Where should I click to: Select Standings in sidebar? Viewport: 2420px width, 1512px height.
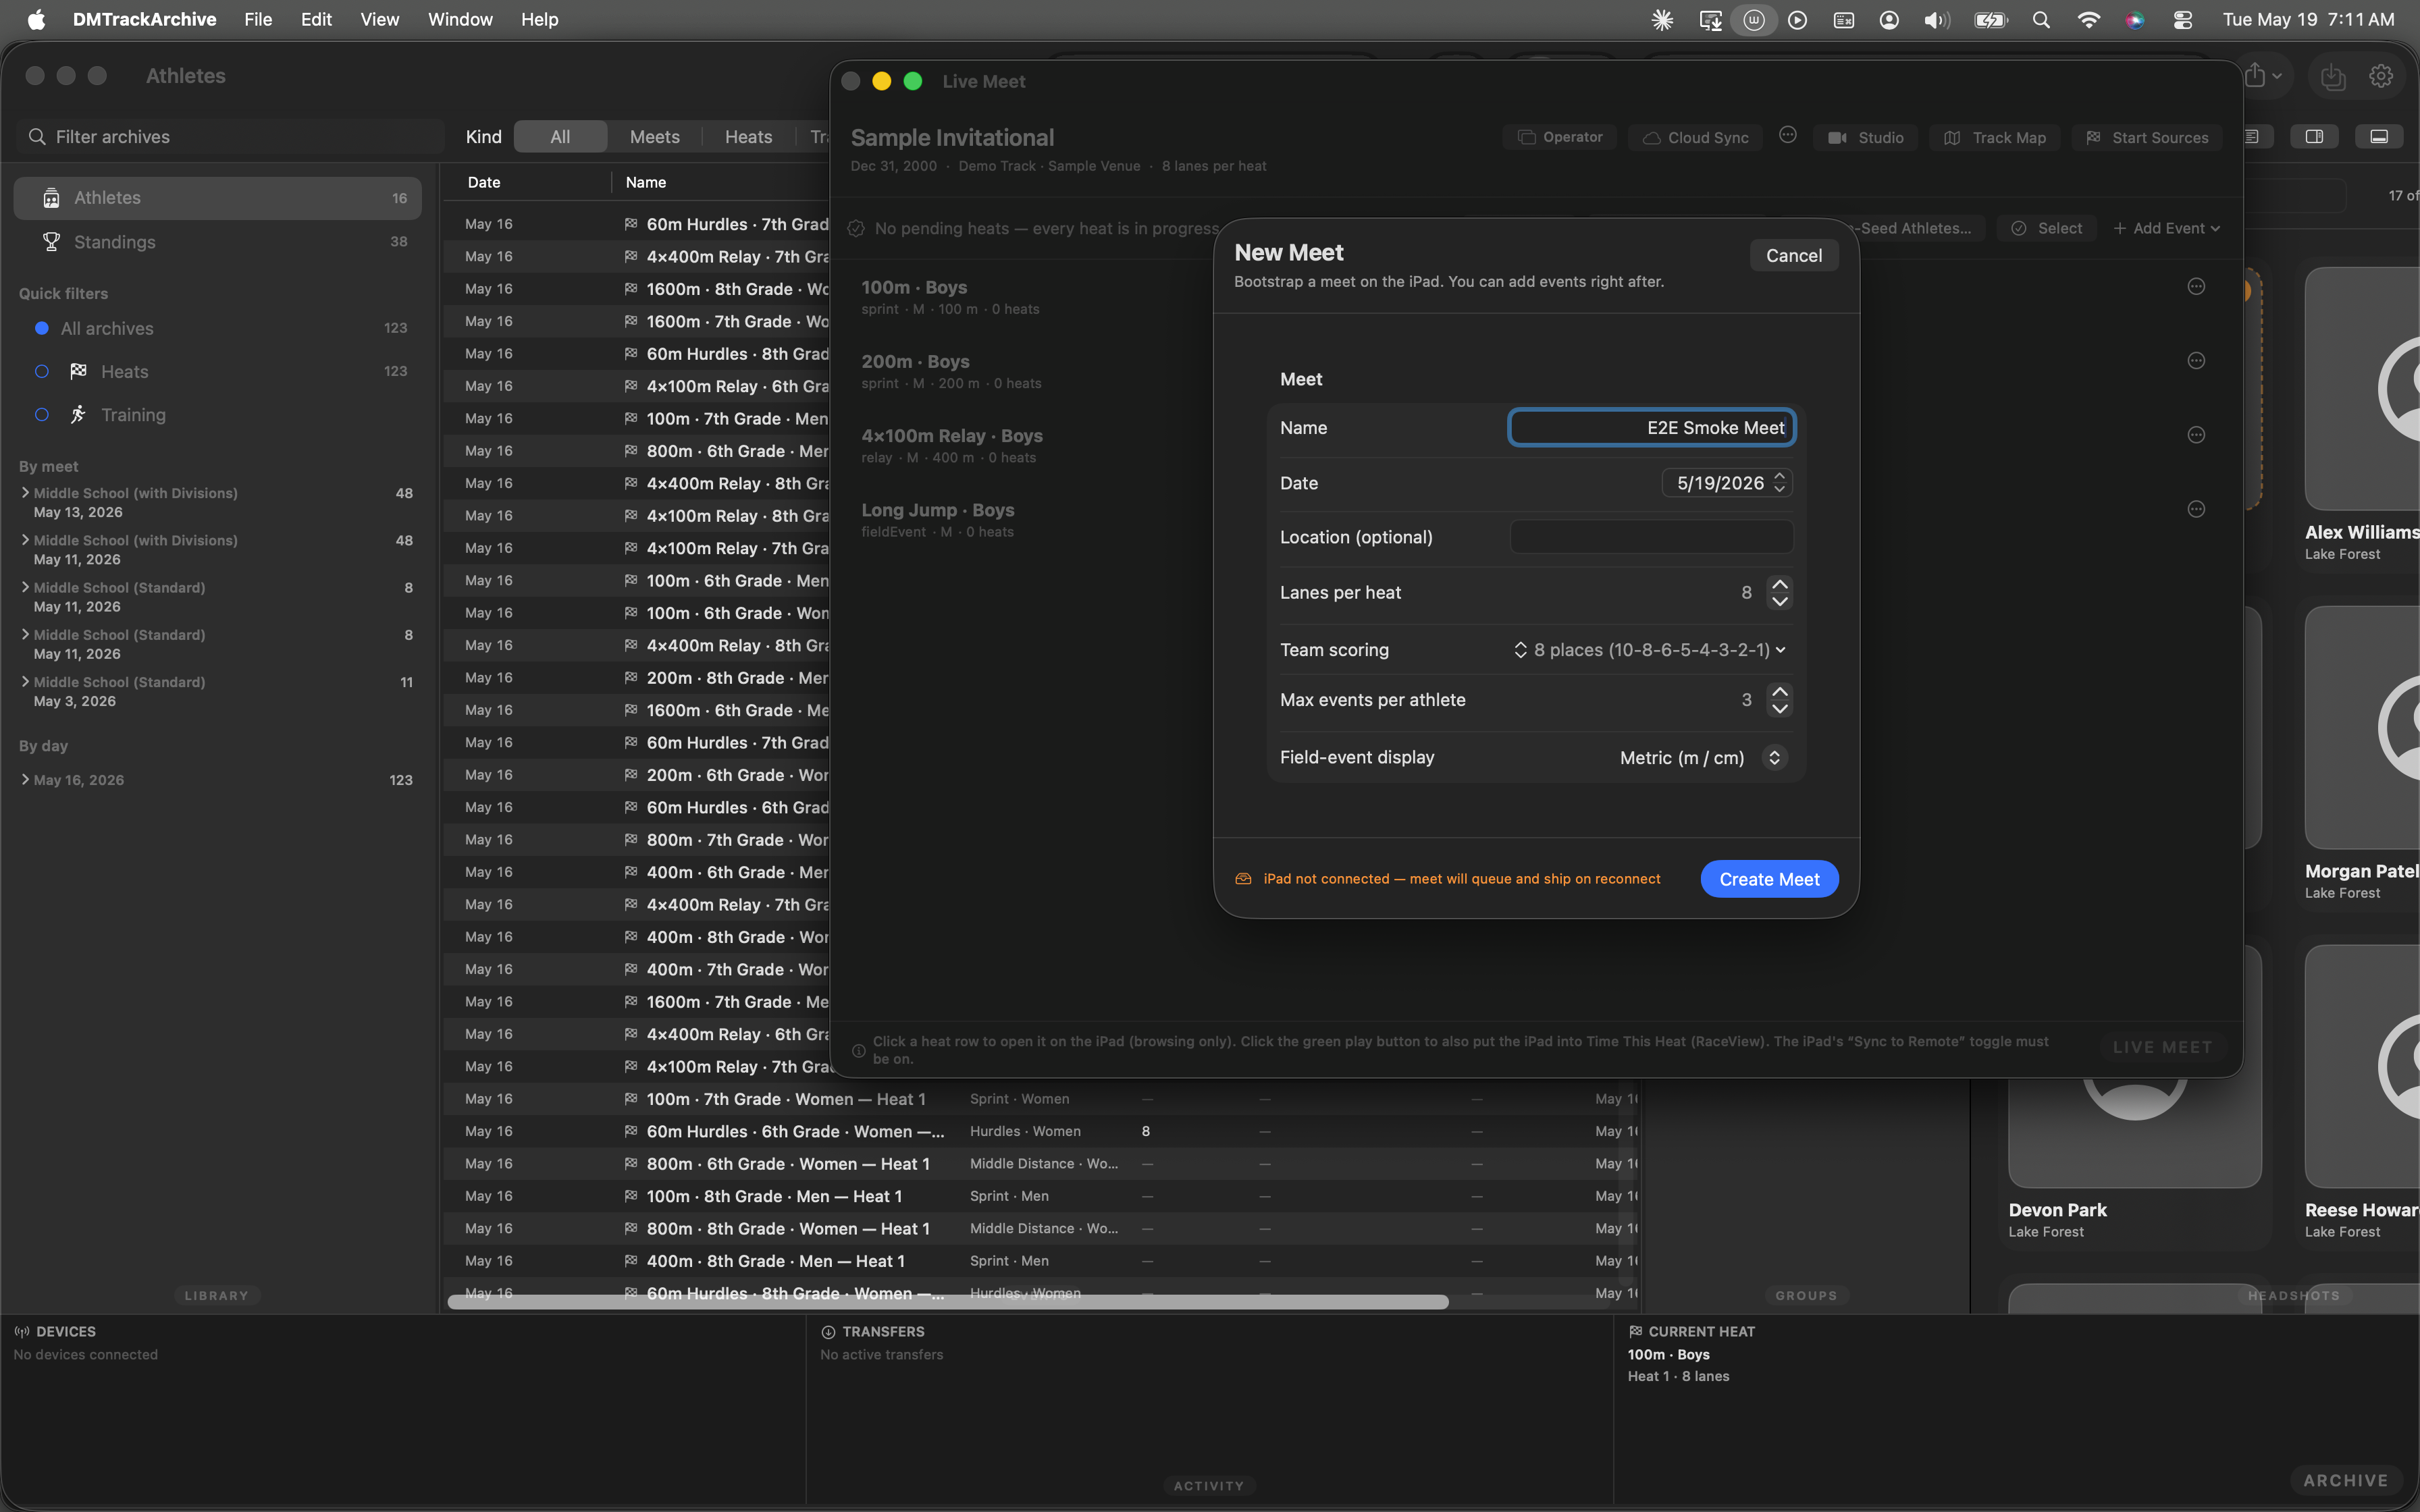[x=217, y=242]
